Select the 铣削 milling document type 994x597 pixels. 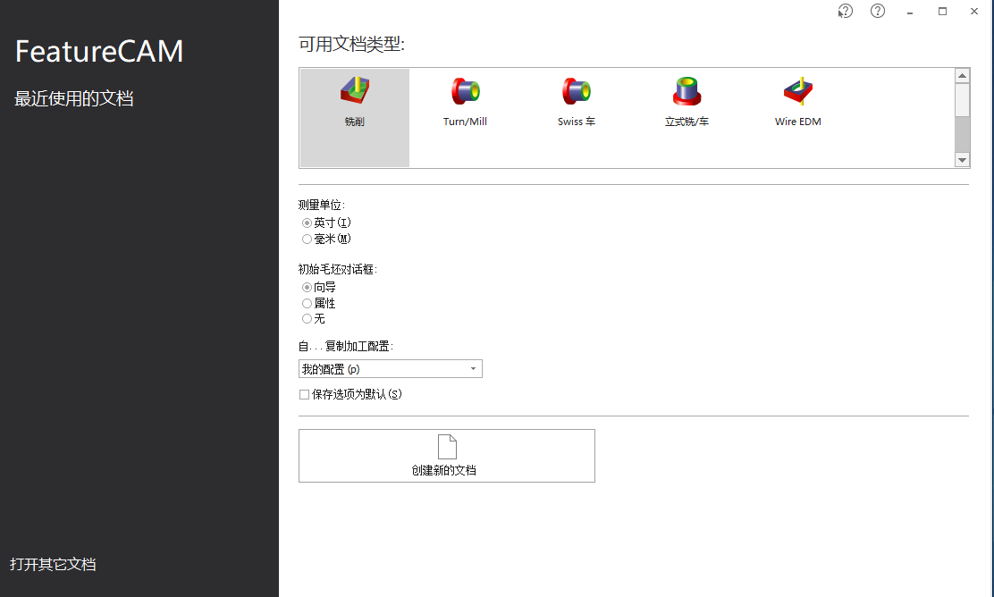pyautogui.click(x=354, y=118)
